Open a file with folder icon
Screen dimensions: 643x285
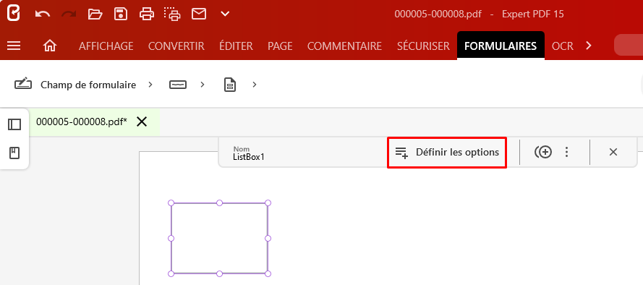(x=95, y=14)
